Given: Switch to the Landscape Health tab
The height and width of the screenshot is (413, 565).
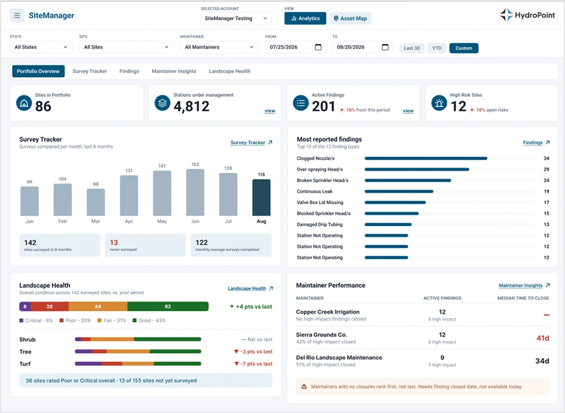Looking at the screenshot, I should click(x=229, y=71).
